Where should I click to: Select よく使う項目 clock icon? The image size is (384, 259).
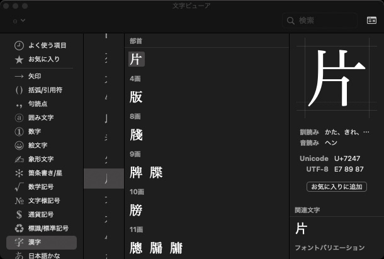click(19, 45)
